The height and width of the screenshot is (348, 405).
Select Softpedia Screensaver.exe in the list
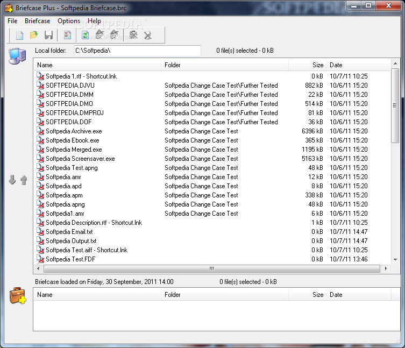pos(212,159)
